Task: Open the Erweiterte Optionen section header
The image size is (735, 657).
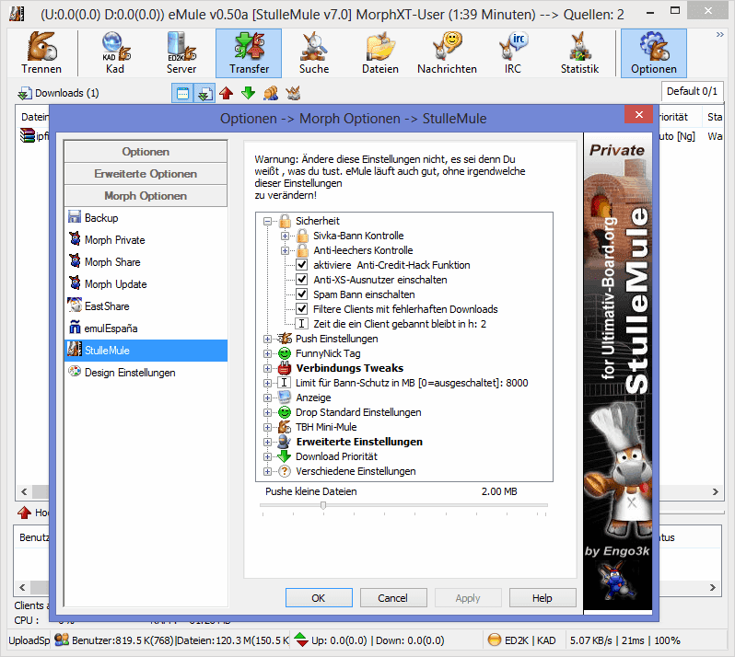Action: click(x=146, y=174)
